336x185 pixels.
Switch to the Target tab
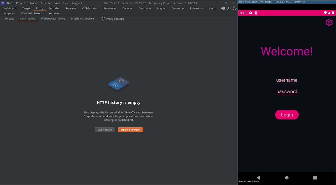pos(26,8)
